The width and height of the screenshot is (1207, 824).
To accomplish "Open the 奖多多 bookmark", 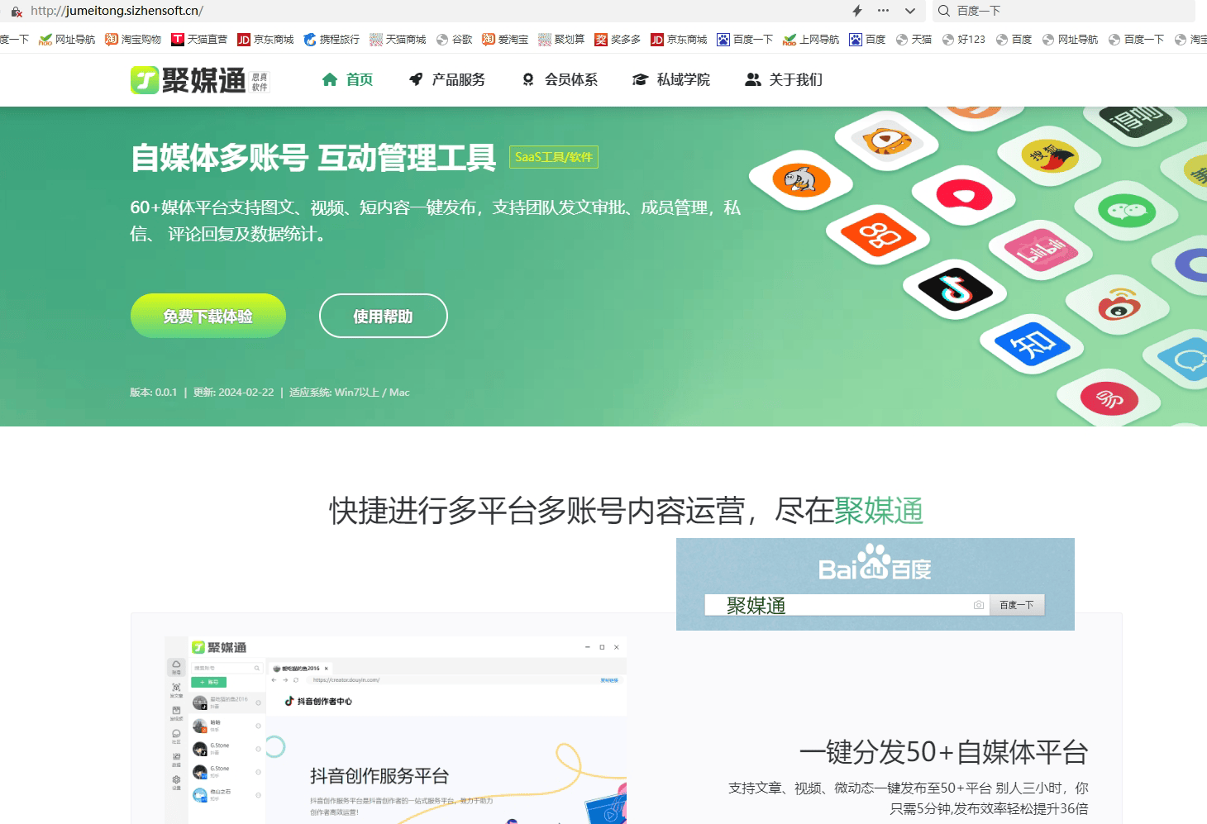I will tap(618, 39).
